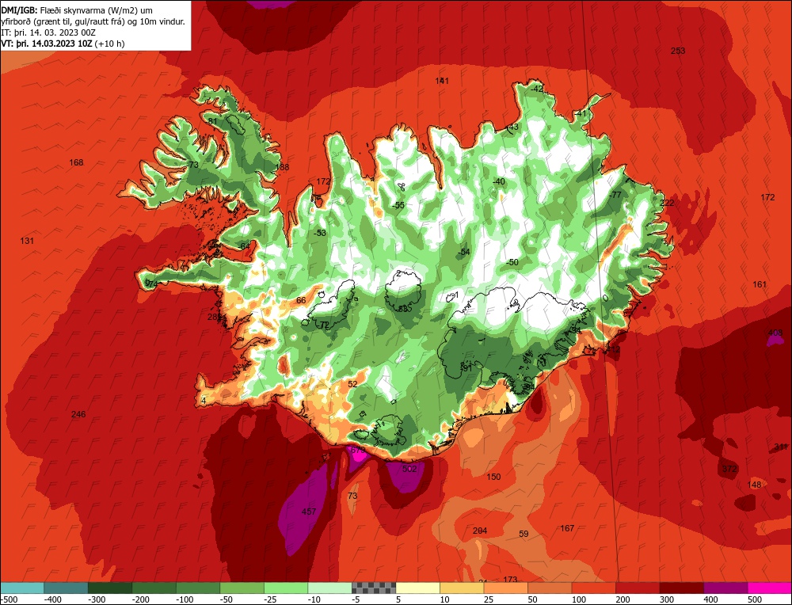This screenshot has height=605, width=792.
Task: Click the value '148' over the southeast sea
Action: coord(754,485)
